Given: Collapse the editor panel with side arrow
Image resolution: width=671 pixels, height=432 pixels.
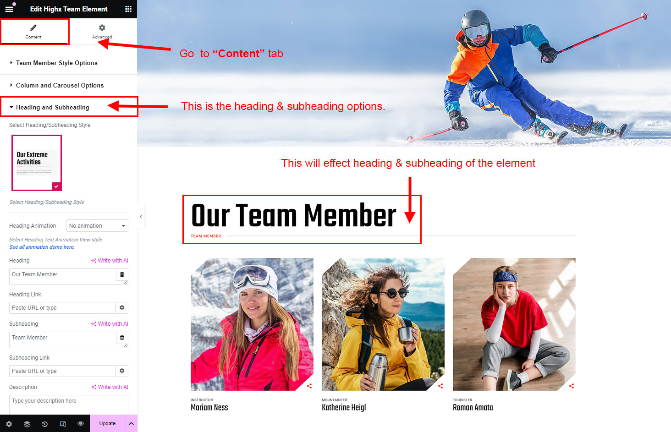Looking at the screenshot, I should pyautogui.click(x=141, y=217).
